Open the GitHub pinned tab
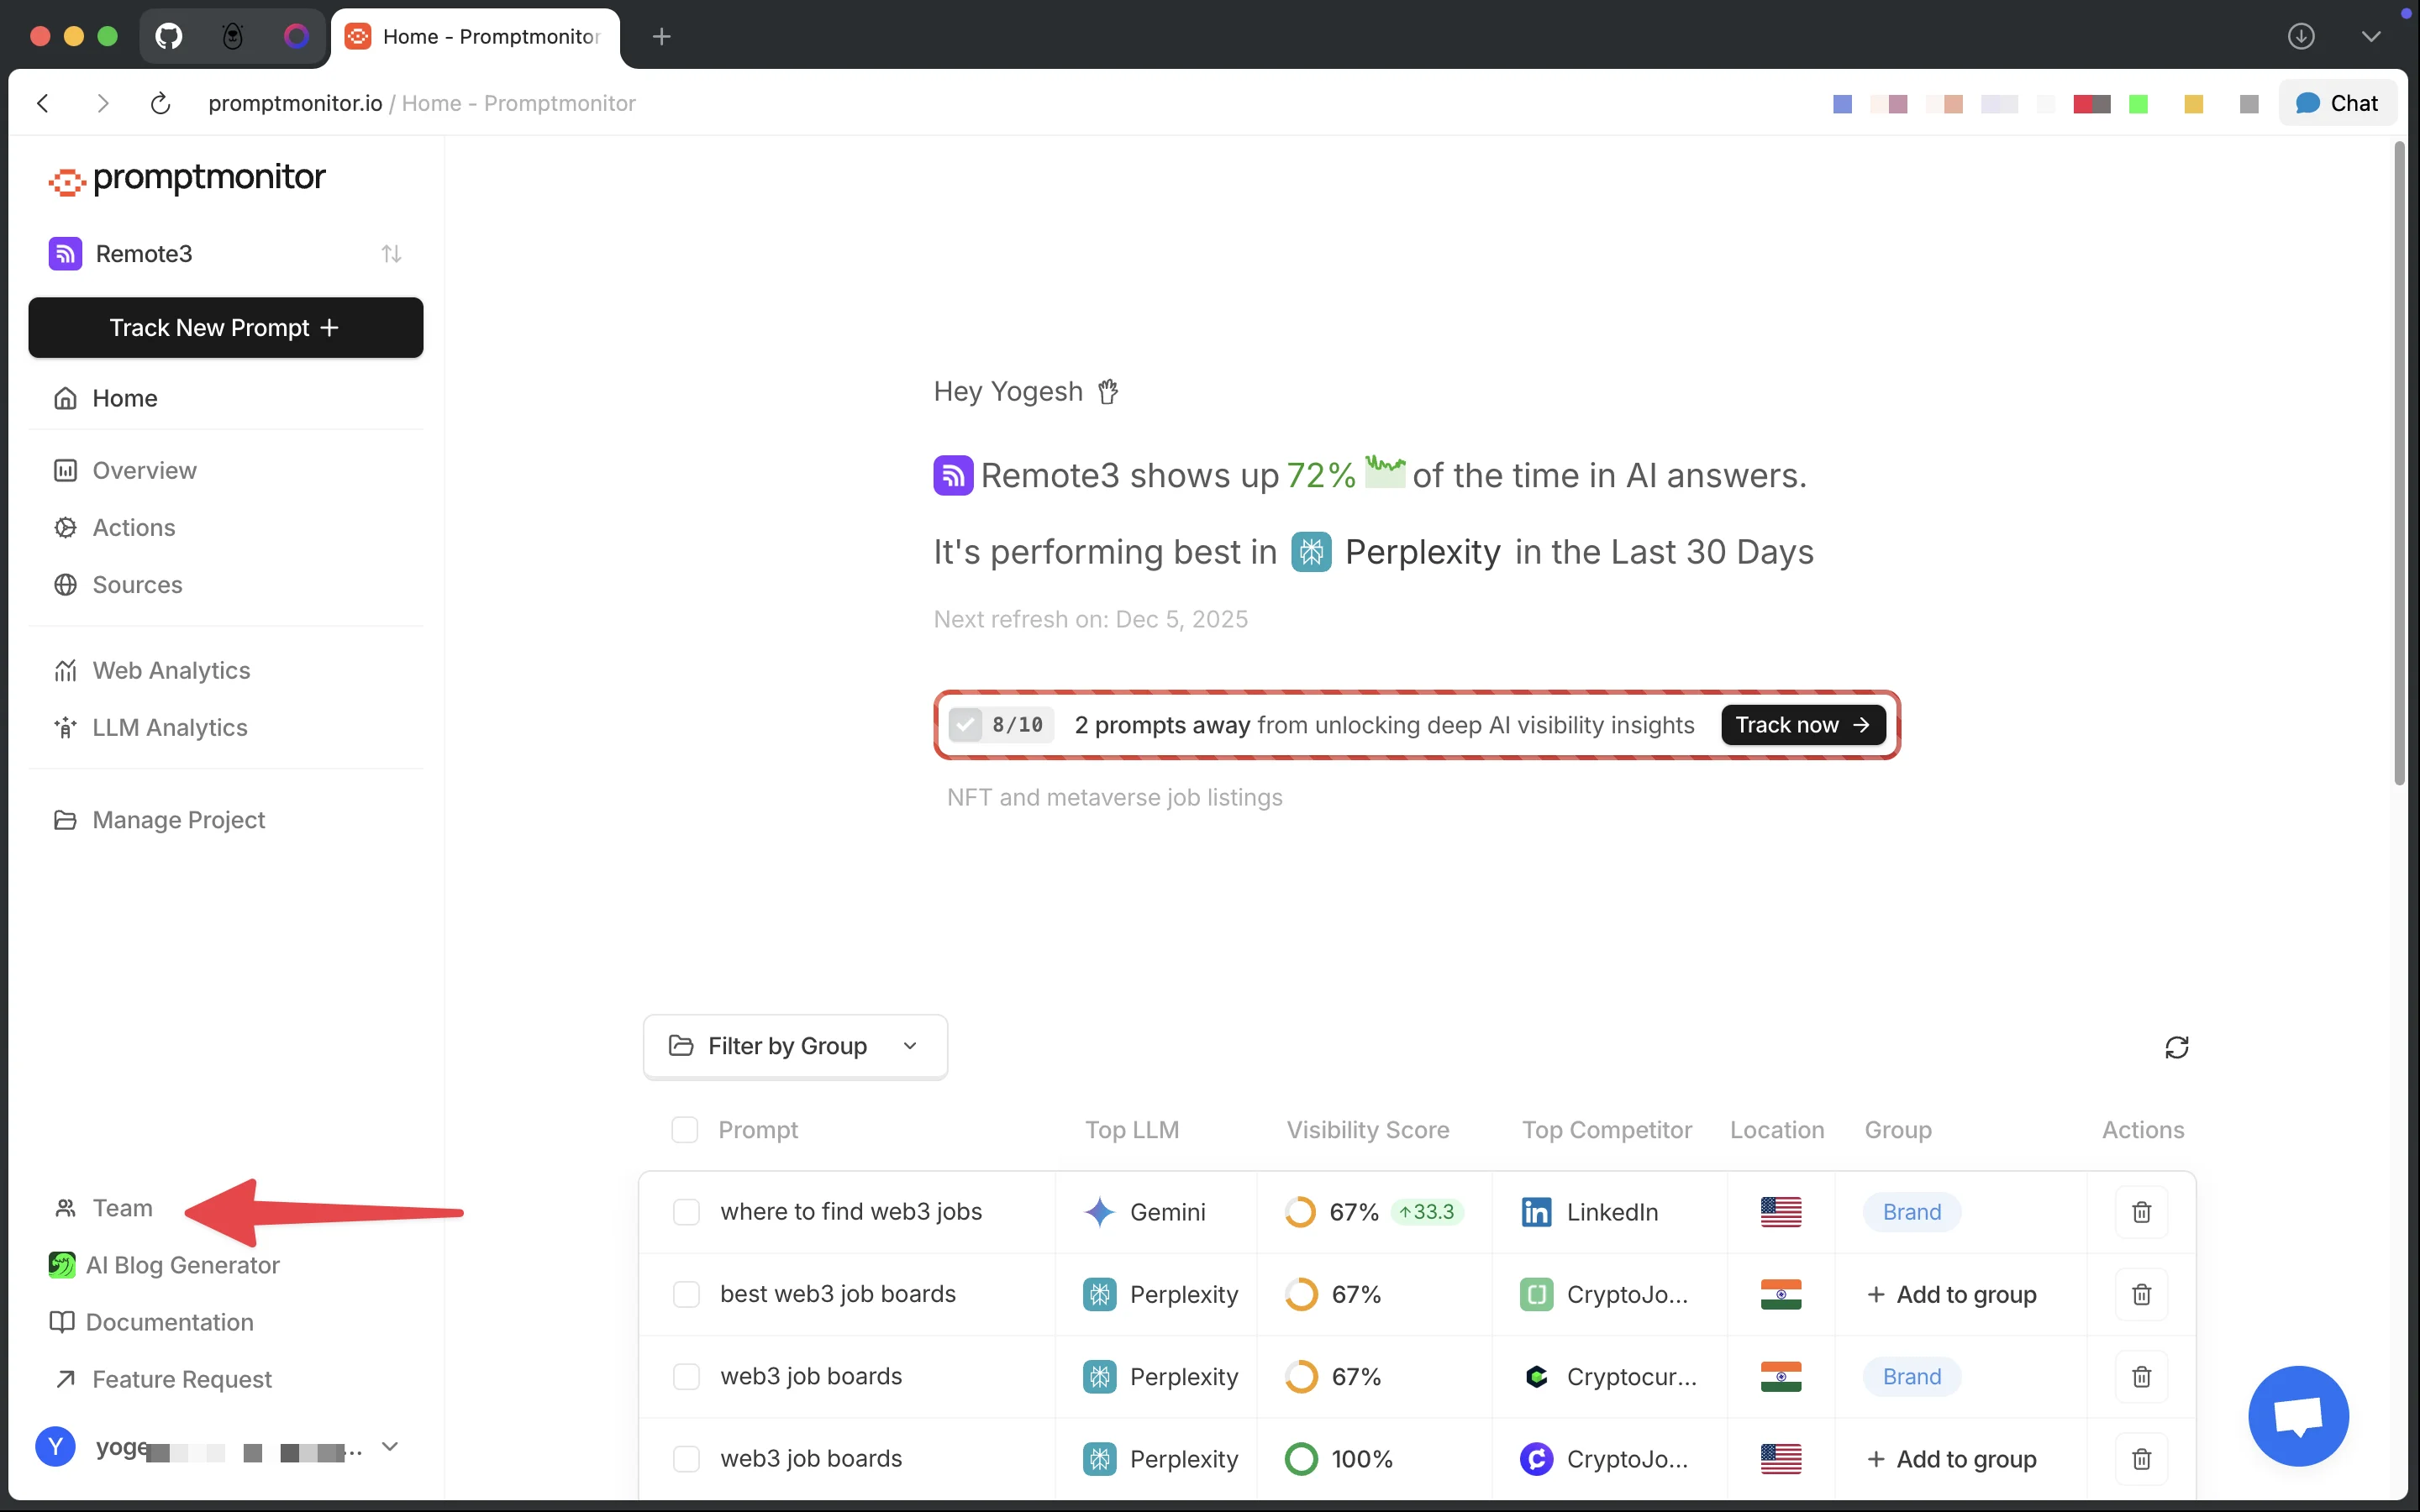 pyautogui.click(x=169, y=37)
